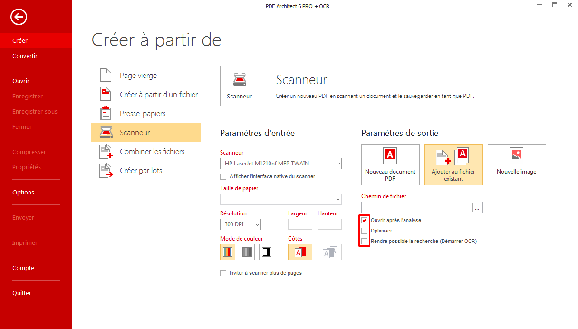Choose Nouveau document PDF output
This screenshot has width=578, height=329.
point(390,164)
